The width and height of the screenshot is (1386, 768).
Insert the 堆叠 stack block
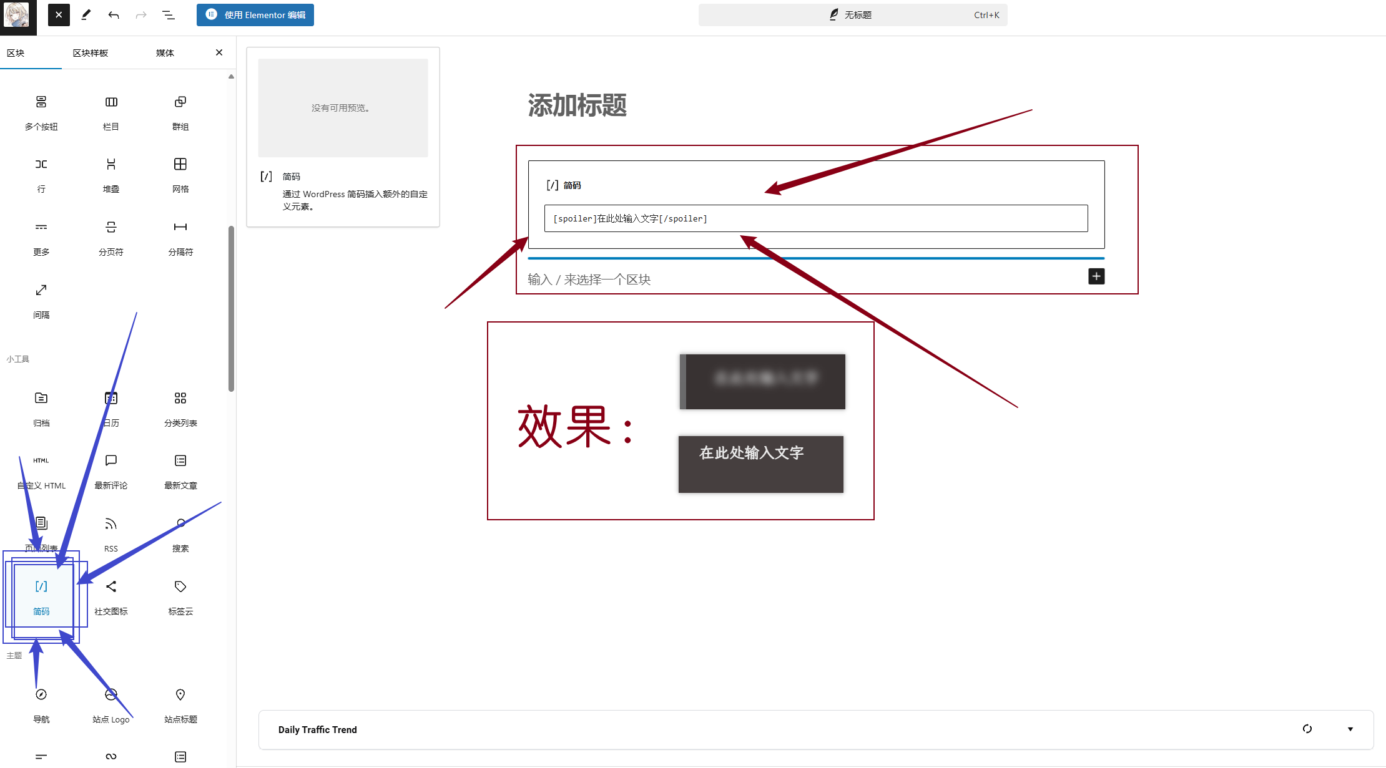pos(111,175)
